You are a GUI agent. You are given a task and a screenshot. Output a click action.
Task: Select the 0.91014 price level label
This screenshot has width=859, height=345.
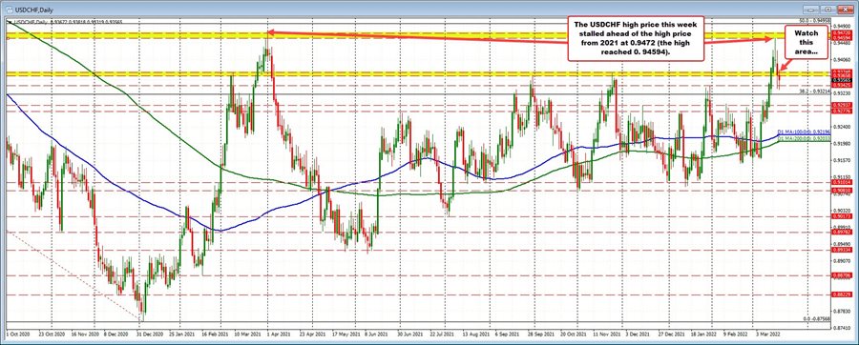pos(841,182)
